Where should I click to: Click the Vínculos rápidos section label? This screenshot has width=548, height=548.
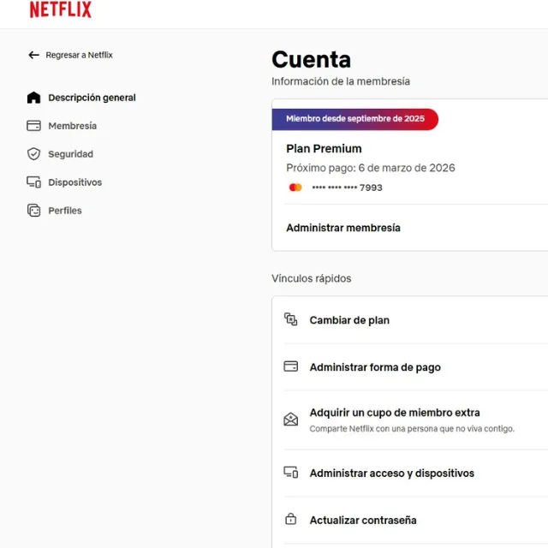pyautogui.click(x=312, y=278)
